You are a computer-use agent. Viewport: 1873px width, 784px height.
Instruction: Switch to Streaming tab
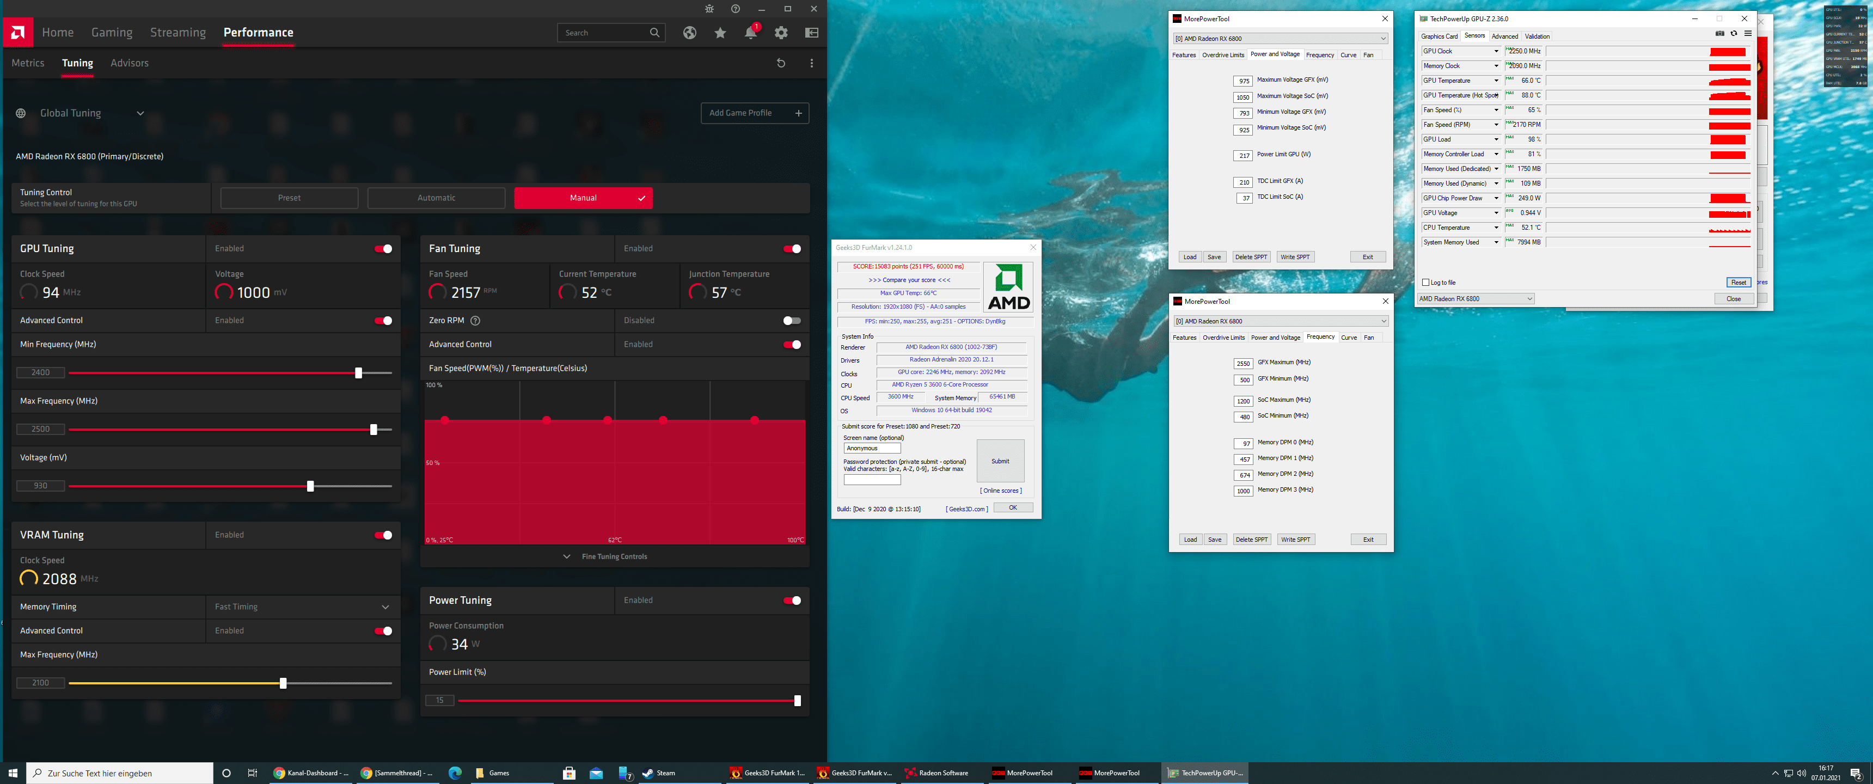(x=178, y=33)
